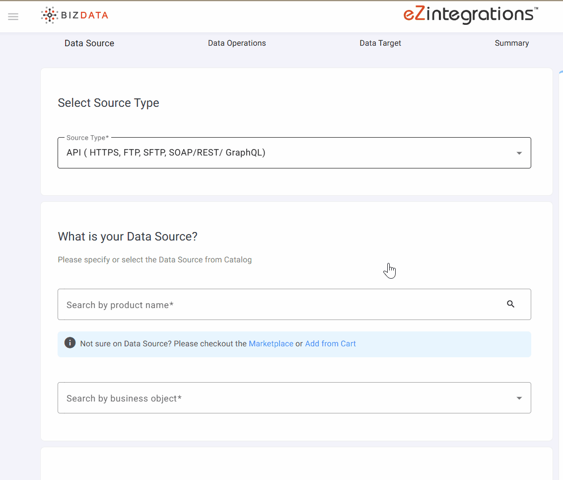Expand the business object dropdown arrow

[519, 398]
